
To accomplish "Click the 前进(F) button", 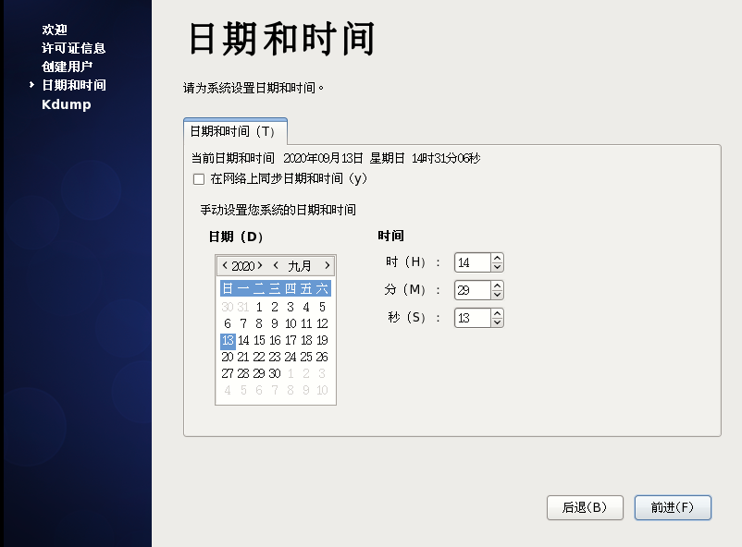I will pyautogui.click(x=673, y=508).
